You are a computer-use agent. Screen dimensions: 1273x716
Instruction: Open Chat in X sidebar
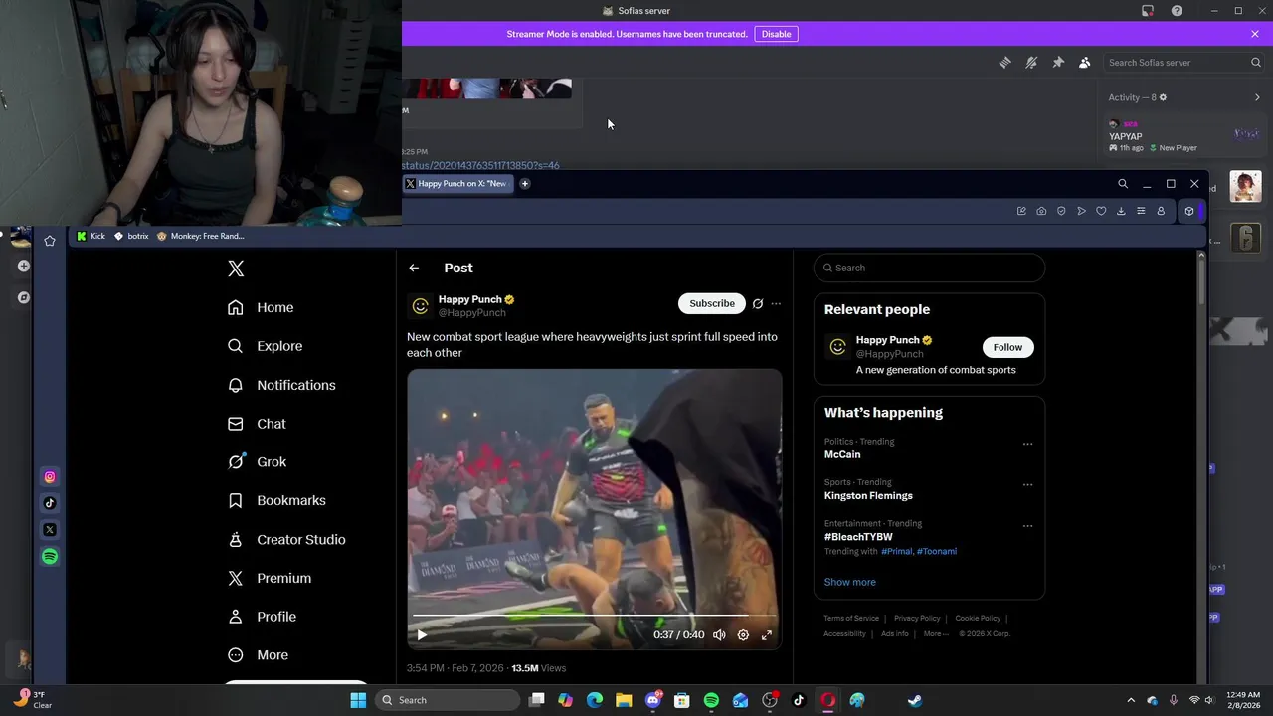tap(257, 424)
